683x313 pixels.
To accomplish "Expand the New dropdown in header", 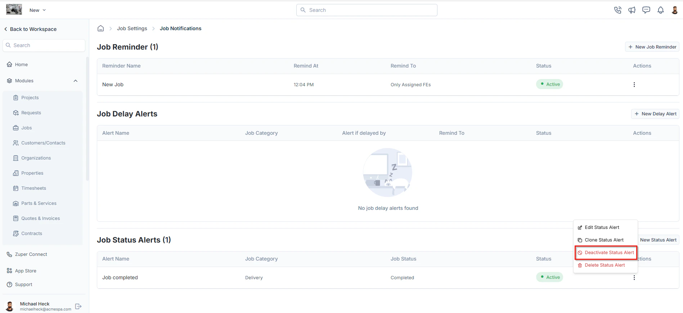I will click(38, 10).
